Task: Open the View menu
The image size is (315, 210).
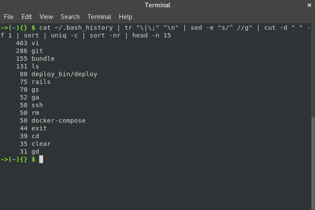Action: pyautogui.click(x=46, y=17)
